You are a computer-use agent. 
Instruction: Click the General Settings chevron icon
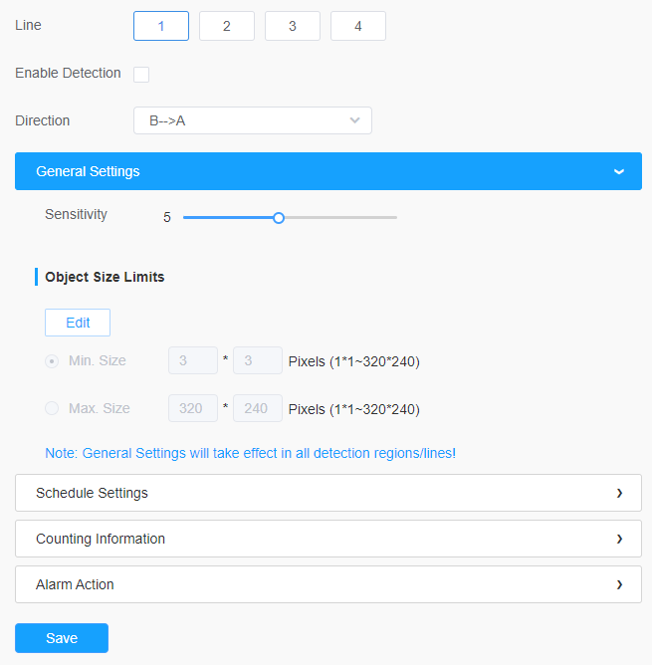tap(619, 172)
